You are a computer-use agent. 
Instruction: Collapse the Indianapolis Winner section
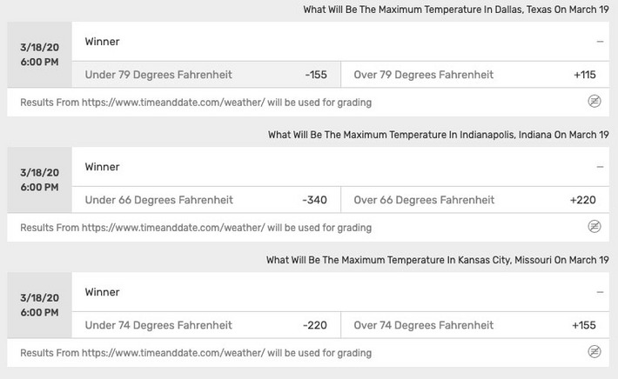coord(600,167)
